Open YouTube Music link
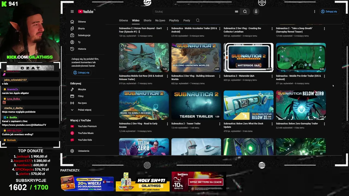Screen dimensions: 349x196 click(86, 133)
